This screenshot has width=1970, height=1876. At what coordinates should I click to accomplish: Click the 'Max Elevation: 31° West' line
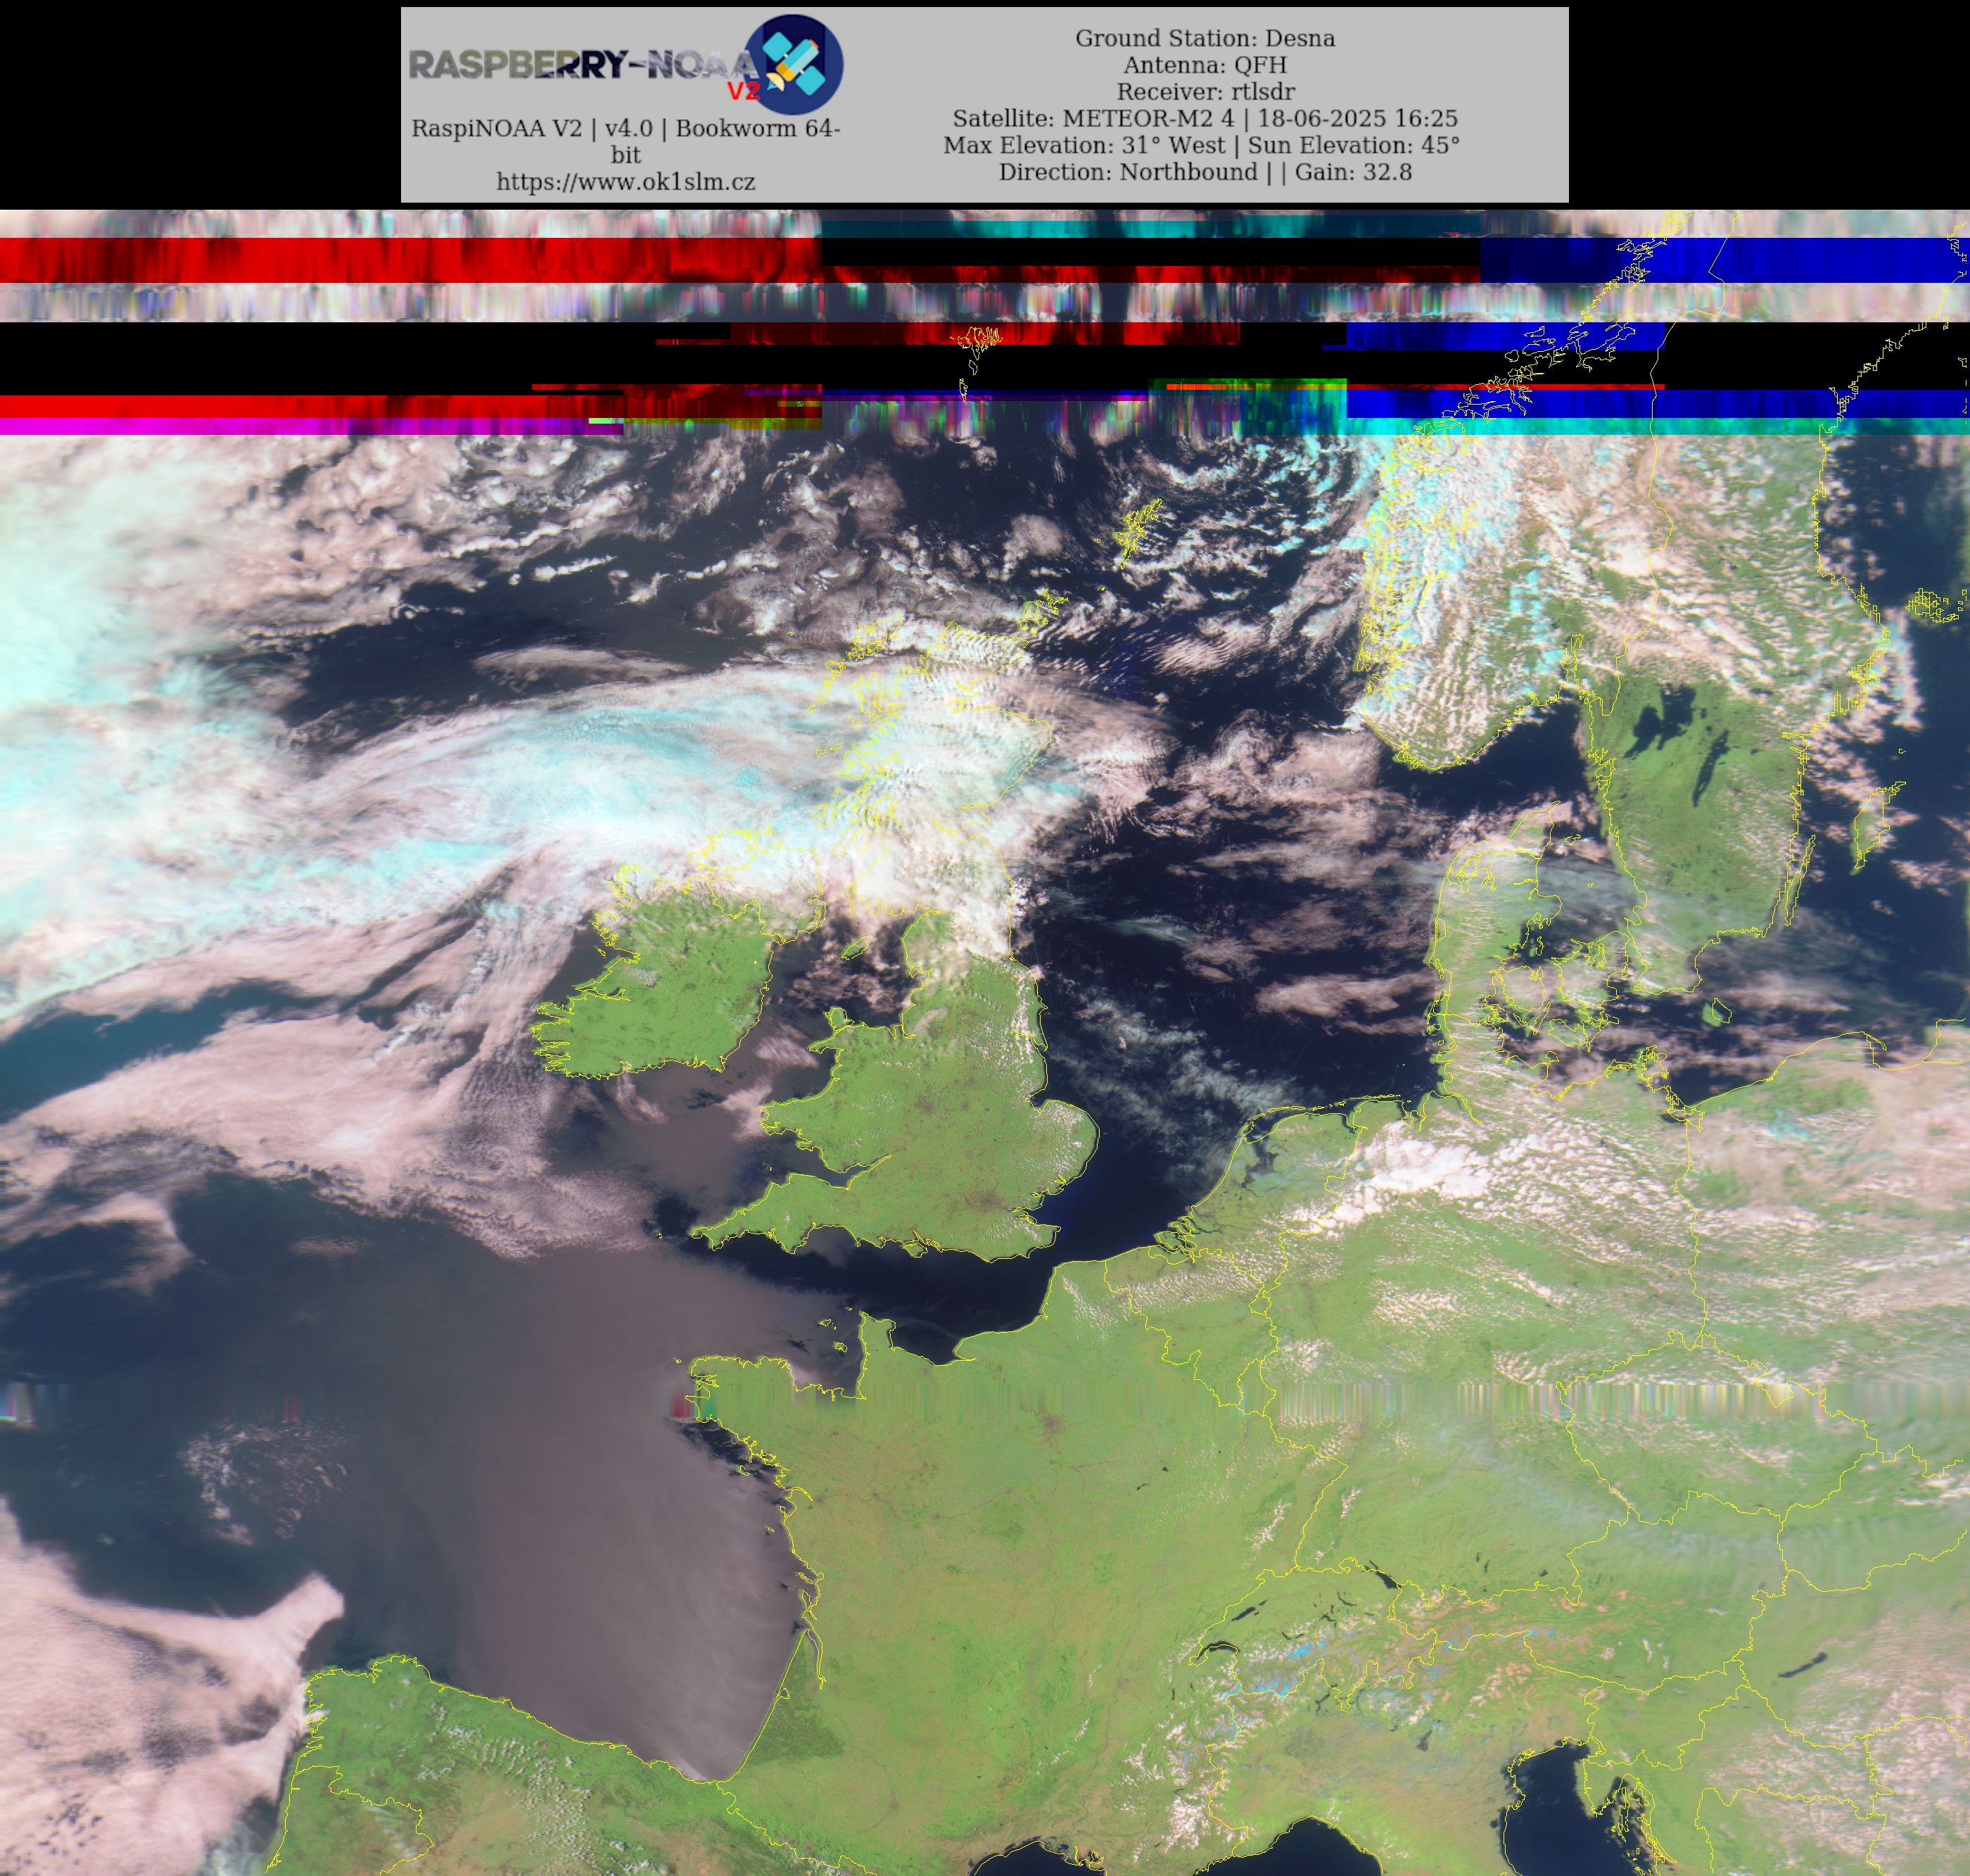tap(1201, 145)
